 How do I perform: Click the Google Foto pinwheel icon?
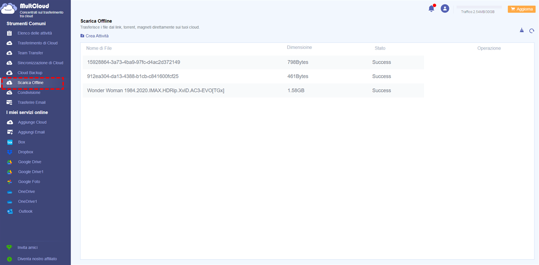point(9,182)
